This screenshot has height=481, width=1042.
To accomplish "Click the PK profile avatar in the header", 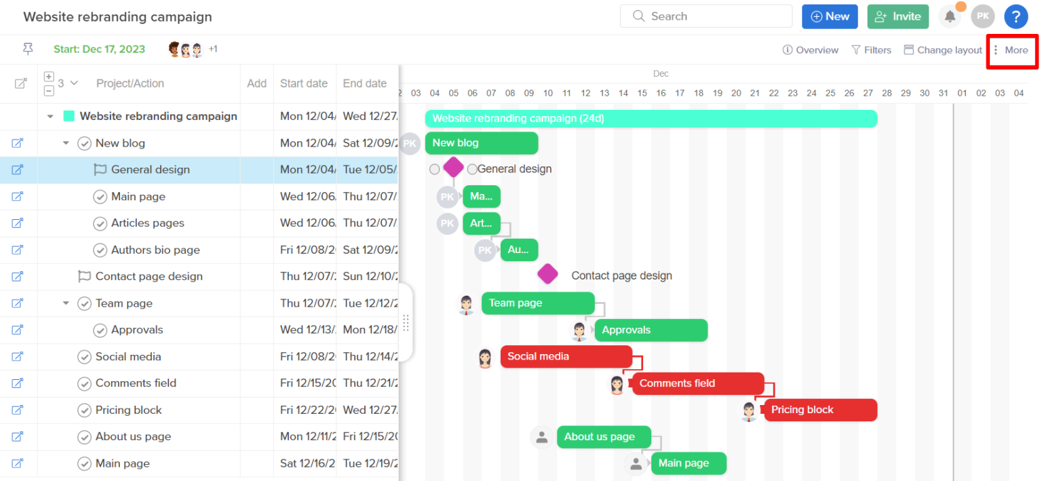I will [x=983, y=16].
